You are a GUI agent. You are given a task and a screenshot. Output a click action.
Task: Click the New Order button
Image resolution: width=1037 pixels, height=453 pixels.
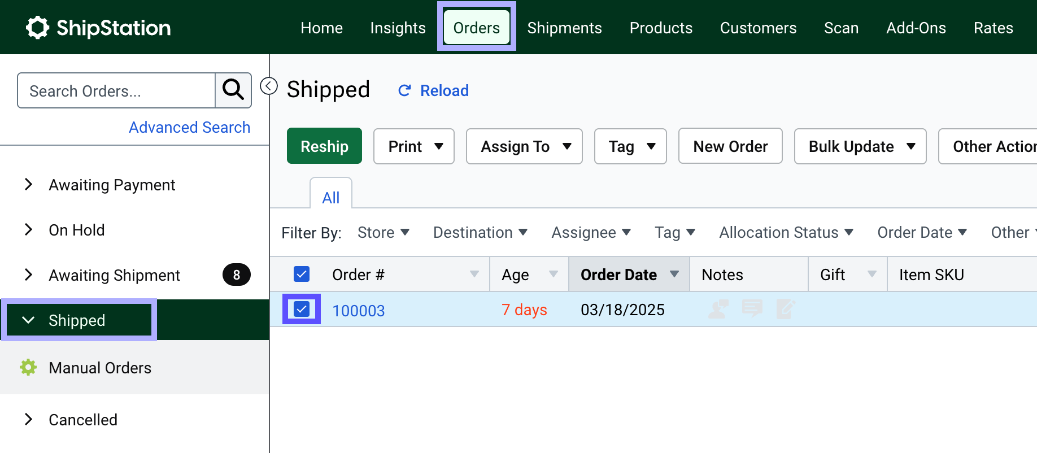(730, 146)
